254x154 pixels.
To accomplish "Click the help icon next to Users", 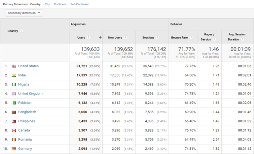I will pos(88,38).
